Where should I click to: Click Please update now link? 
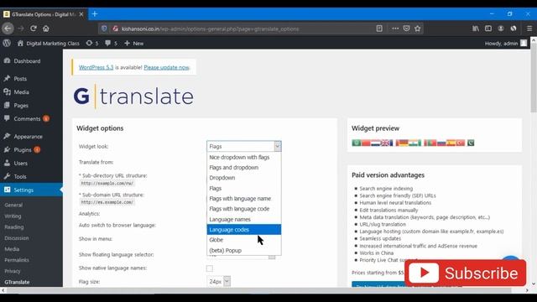click(166, 67)
